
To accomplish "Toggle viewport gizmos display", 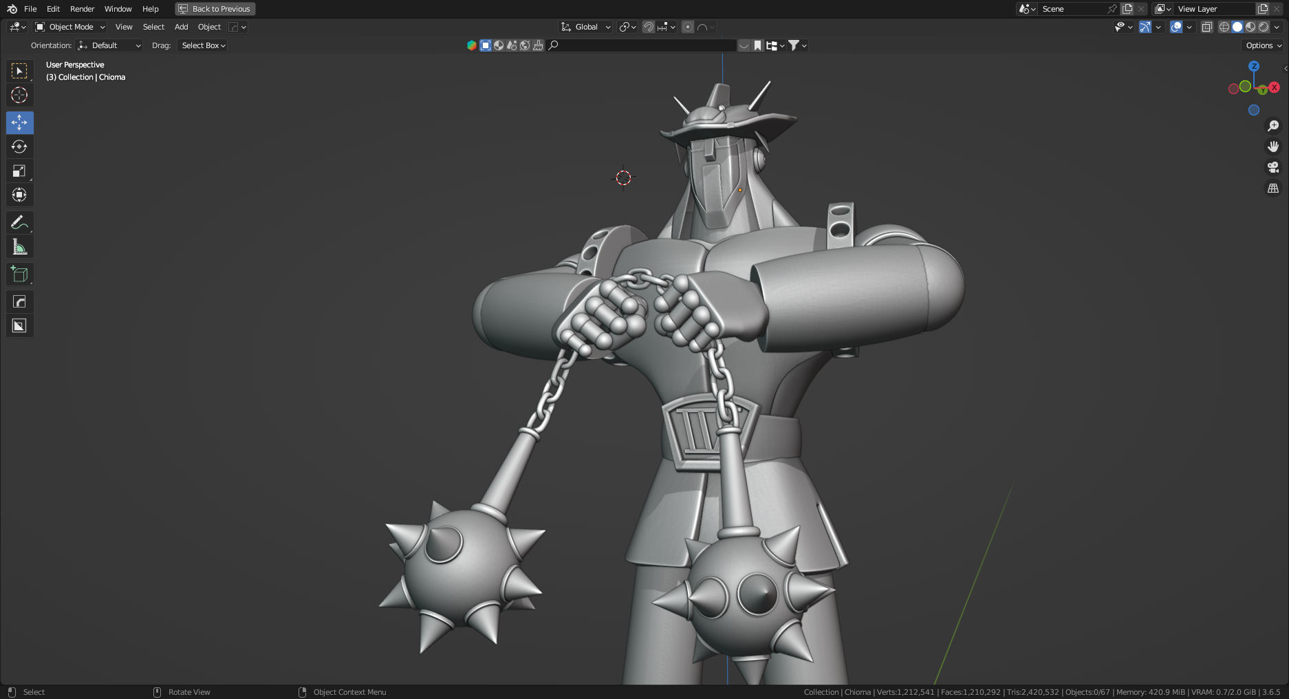I will point(1145,27).
